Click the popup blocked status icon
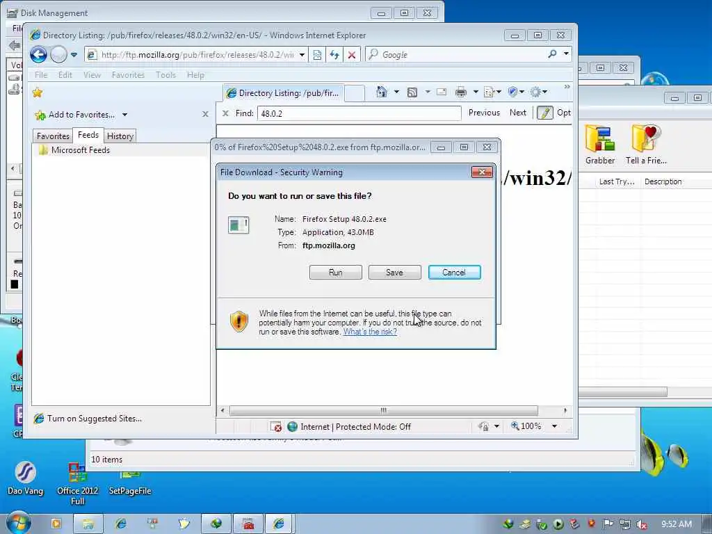712x534 pixels. 275,427
